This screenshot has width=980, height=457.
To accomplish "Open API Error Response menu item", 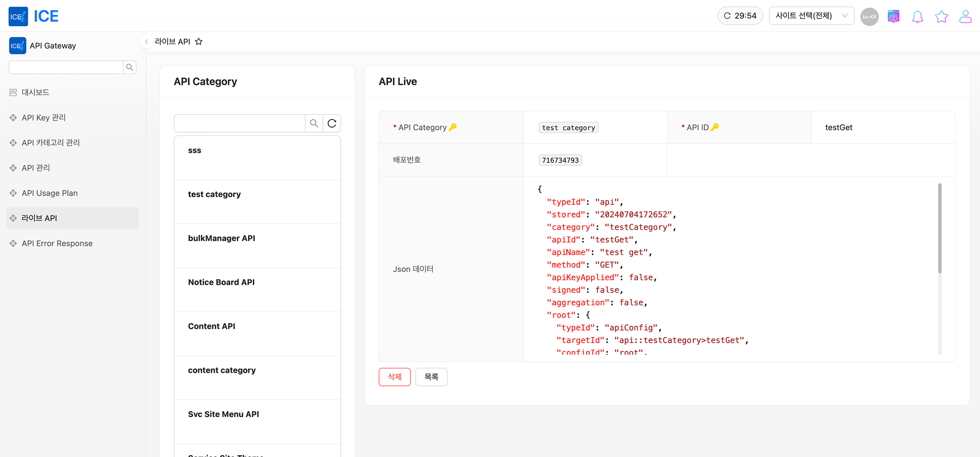I will [x=57, y=243].
